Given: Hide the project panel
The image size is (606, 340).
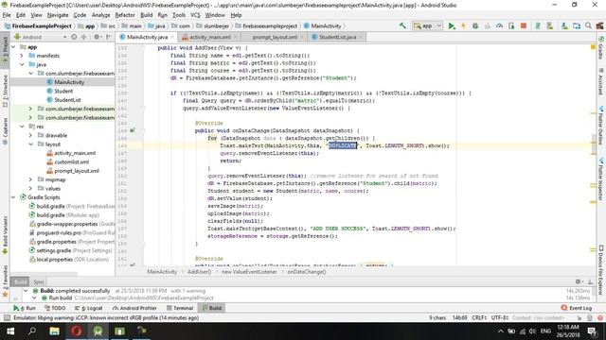Looking at the screenshot, I should pos(109,37).
